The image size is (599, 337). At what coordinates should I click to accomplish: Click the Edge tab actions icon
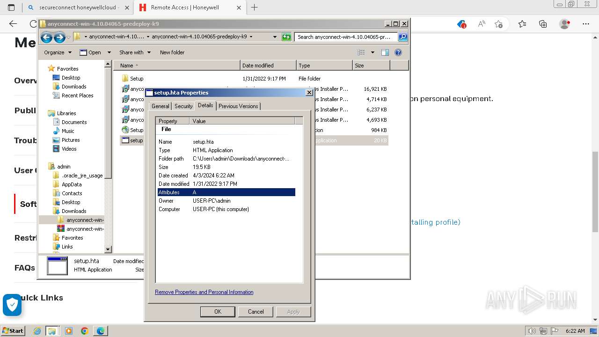[x=11, y=7]
